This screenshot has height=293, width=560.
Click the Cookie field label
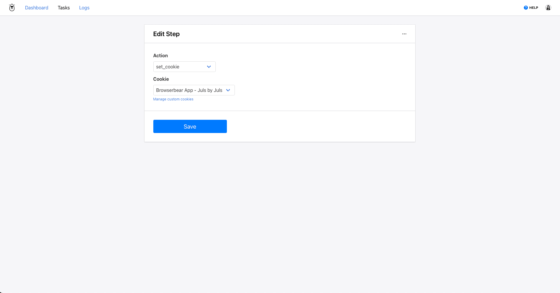pyautogui.click(x=161, y=79)
